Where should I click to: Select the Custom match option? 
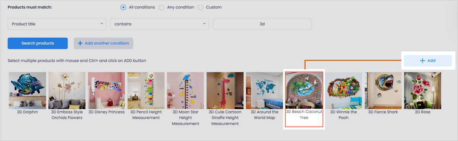200,7
